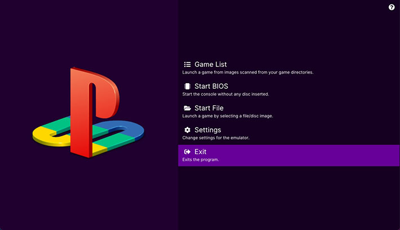The height and width of the screenshot is (230, 400).
Task: Click the PlayStation logo image
Action: point(88,112)
